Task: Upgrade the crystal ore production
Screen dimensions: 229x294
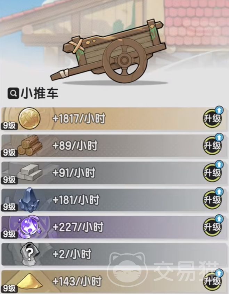Action: click(x=213, y=199)
